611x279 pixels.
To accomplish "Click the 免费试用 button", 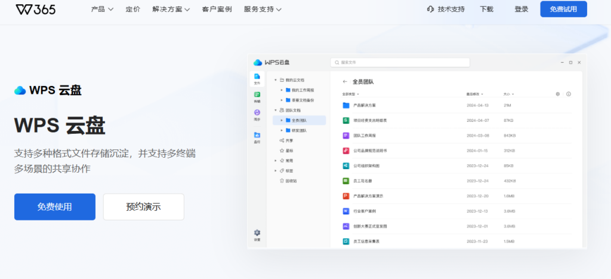I will [563, 10].
